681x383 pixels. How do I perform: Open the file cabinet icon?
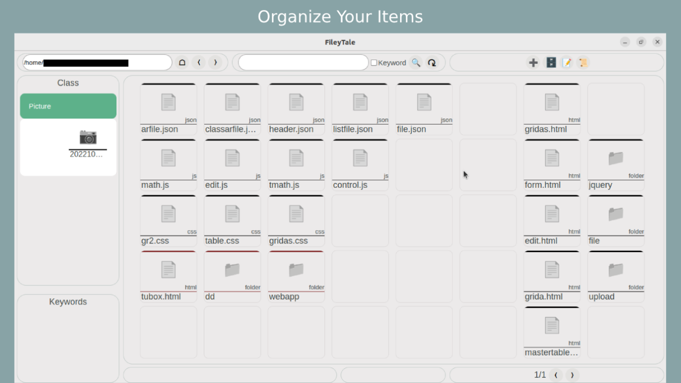[551, 62]
